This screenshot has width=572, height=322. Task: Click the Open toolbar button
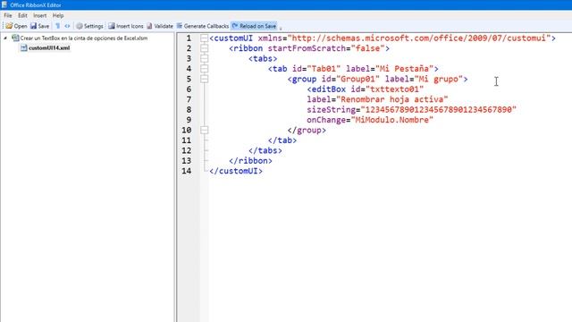16,26
